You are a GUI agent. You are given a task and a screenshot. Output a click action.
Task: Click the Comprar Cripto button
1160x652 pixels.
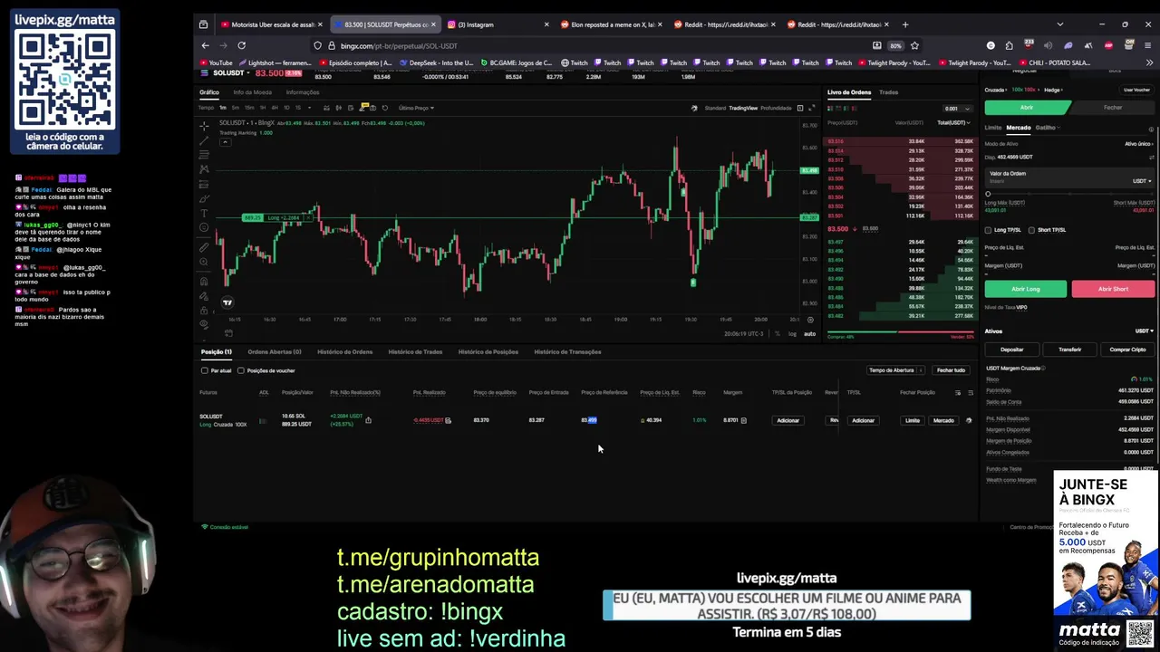click(x=1127, y=350)
